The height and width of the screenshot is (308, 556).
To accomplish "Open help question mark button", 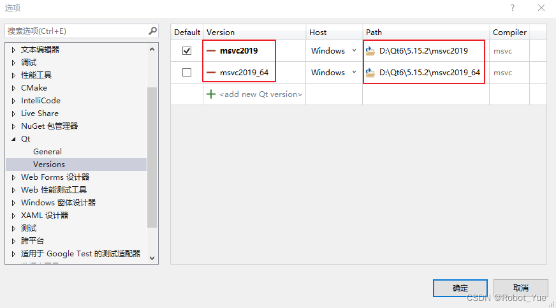I will coord(513,8).
